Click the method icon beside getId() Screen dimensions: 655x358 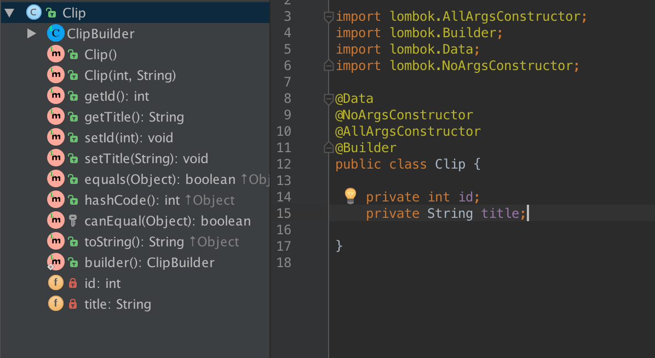point(55,96)
